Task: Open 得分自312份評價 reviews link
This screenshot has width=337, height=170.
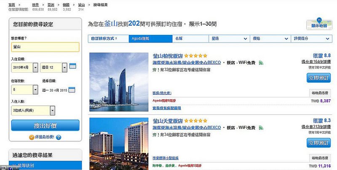Action: 316,127
